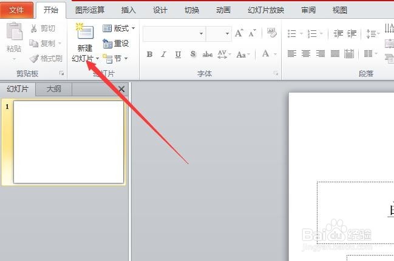Switch to the 设计 tab
Viewport: 394px width, 261px height.
pos(160,10)
